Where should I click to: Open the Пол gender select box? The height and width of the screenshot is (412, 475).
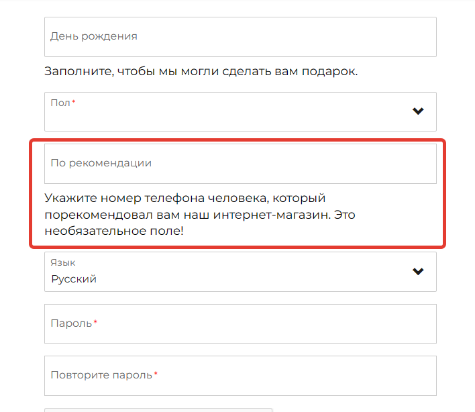240,112
